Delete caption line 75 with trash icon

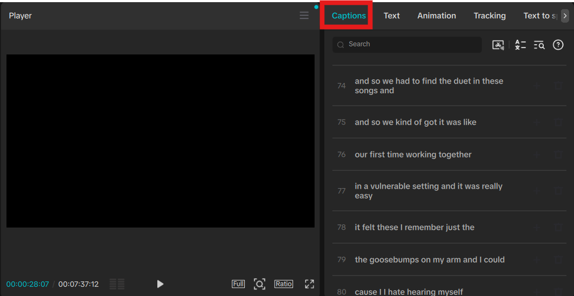[x=558, y=122]
